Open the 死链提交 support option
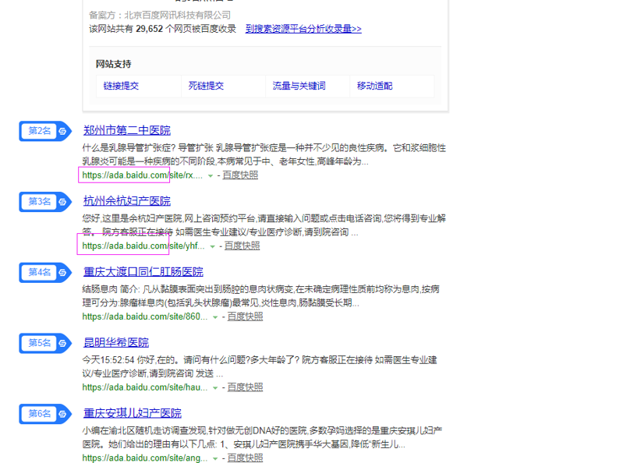 206,86
